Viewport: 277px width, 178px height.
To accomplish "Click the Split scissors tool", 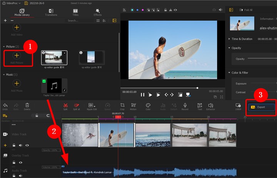I will [66, 105].
